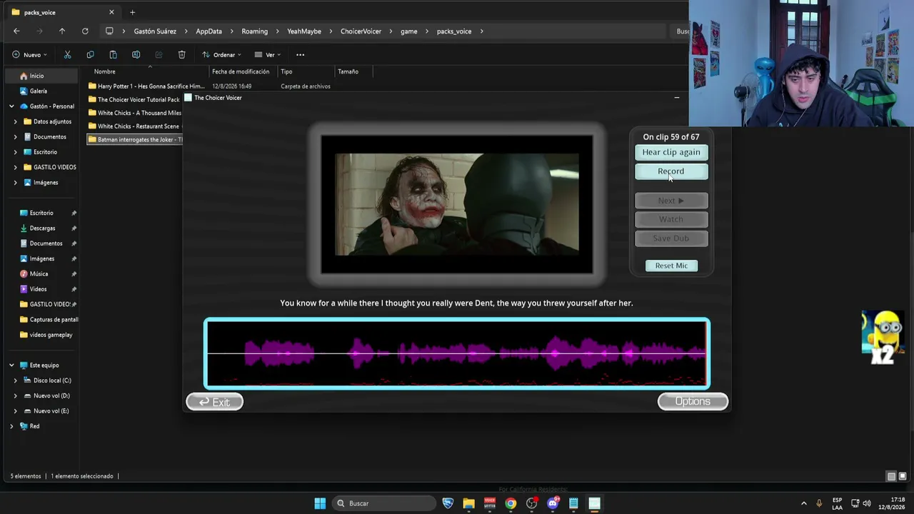This screenshot has width=914, height=514.
Task: Click the Joker and Batman video preview
Action: coord(457,204)
